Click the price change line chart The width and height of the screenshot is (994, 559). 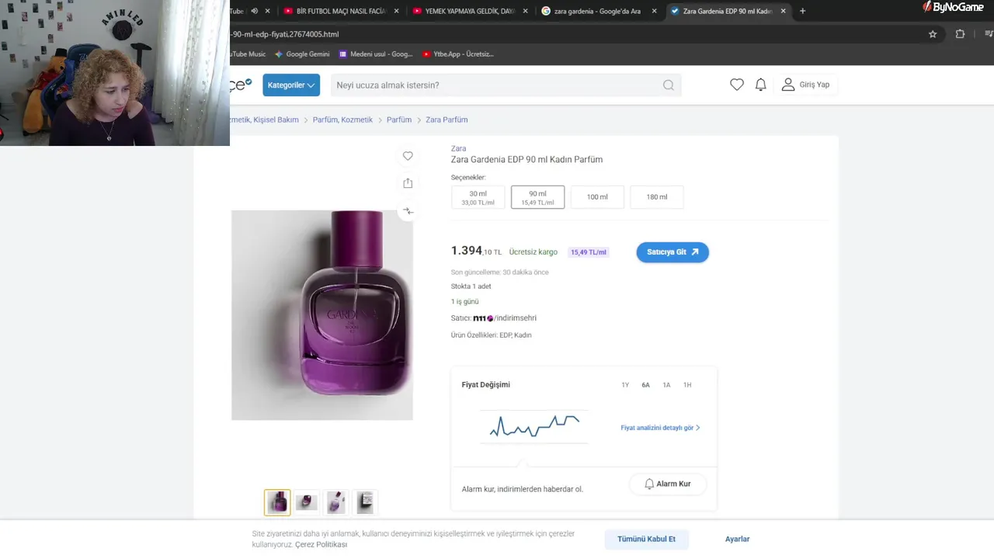[x=534, y=425]
